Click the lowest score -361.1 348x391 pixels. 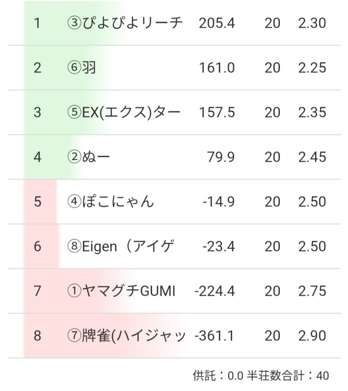(x=215, y=336)
